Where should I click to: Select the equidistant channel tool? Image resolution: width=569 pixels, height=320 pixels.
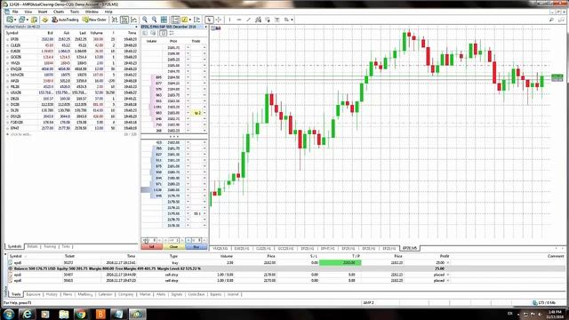[258, 20]
